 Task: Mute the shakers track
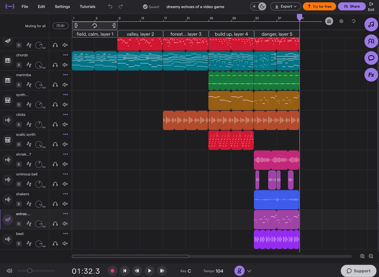65,204
